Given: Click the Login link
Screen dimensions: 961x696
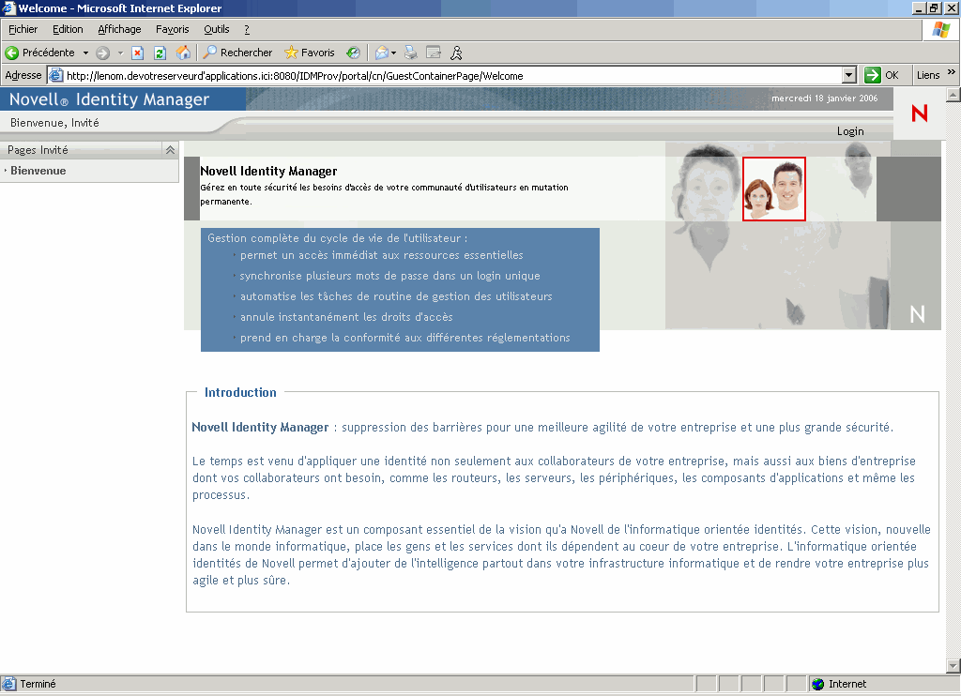Looking at the screenshot, I should click(850, 131).
